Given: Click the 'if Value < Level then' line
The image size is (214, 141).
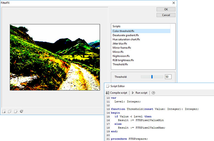Looking at the screenshot, I should click(x=133, y=116).
